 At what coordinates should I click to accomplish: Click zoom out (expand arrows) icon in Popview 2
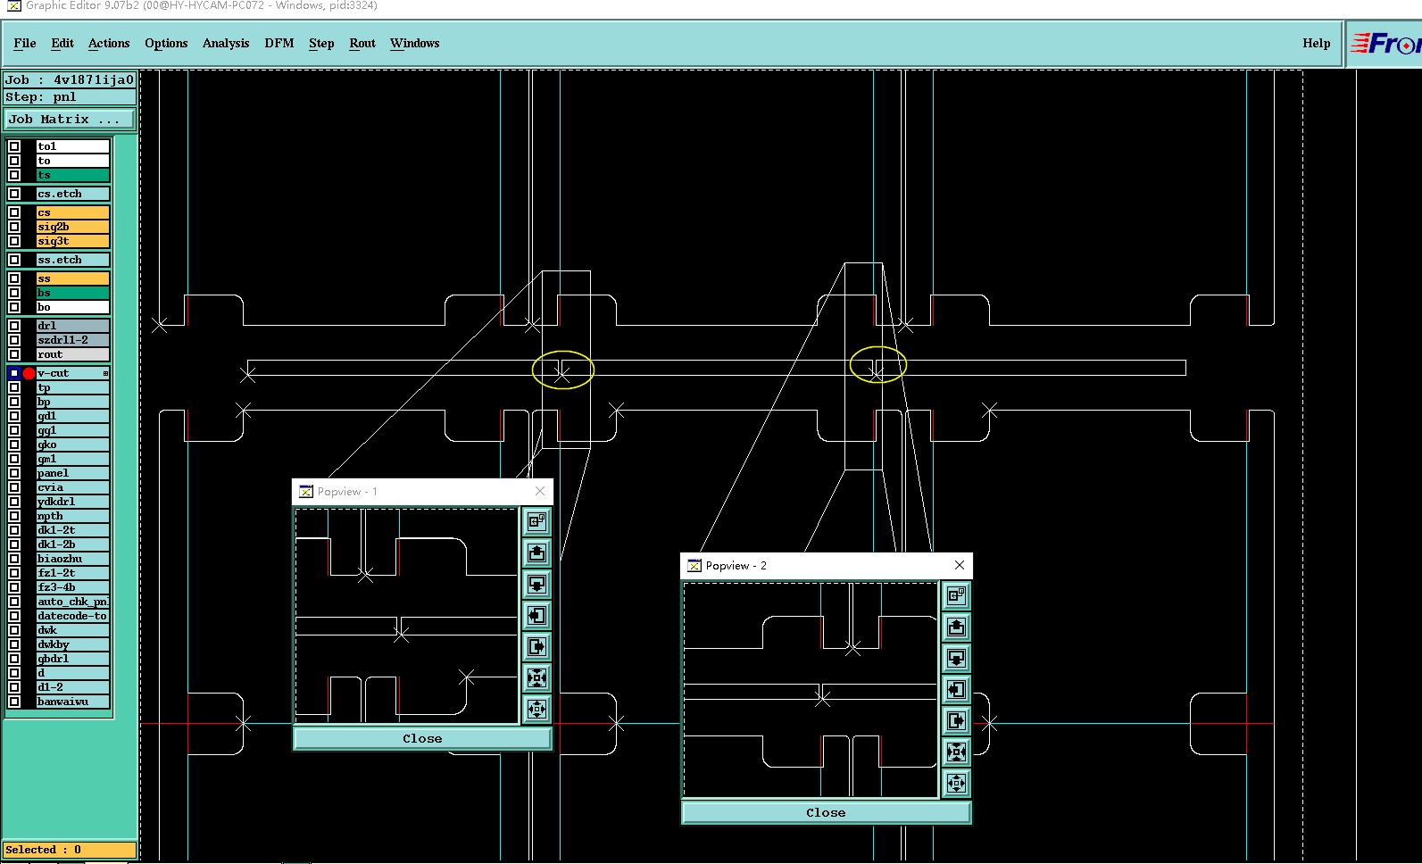(x=956, y=784)
